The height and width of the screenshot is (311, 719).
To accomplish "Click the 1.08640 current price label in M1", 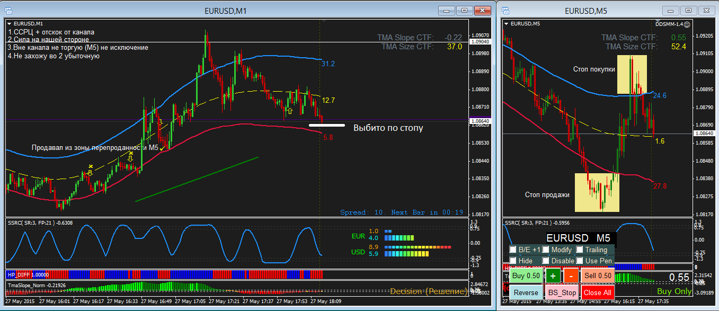I will coord(480,121).
